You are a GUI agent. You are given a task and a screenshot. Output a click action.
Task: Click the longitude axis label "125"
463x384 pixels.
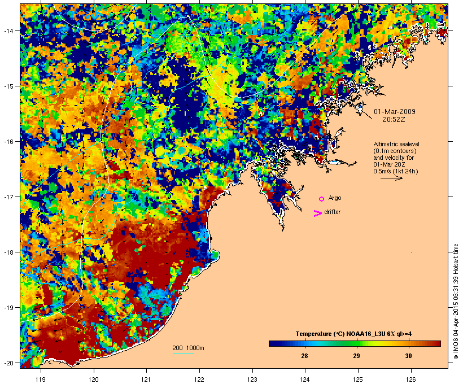[x=358, y=379]
